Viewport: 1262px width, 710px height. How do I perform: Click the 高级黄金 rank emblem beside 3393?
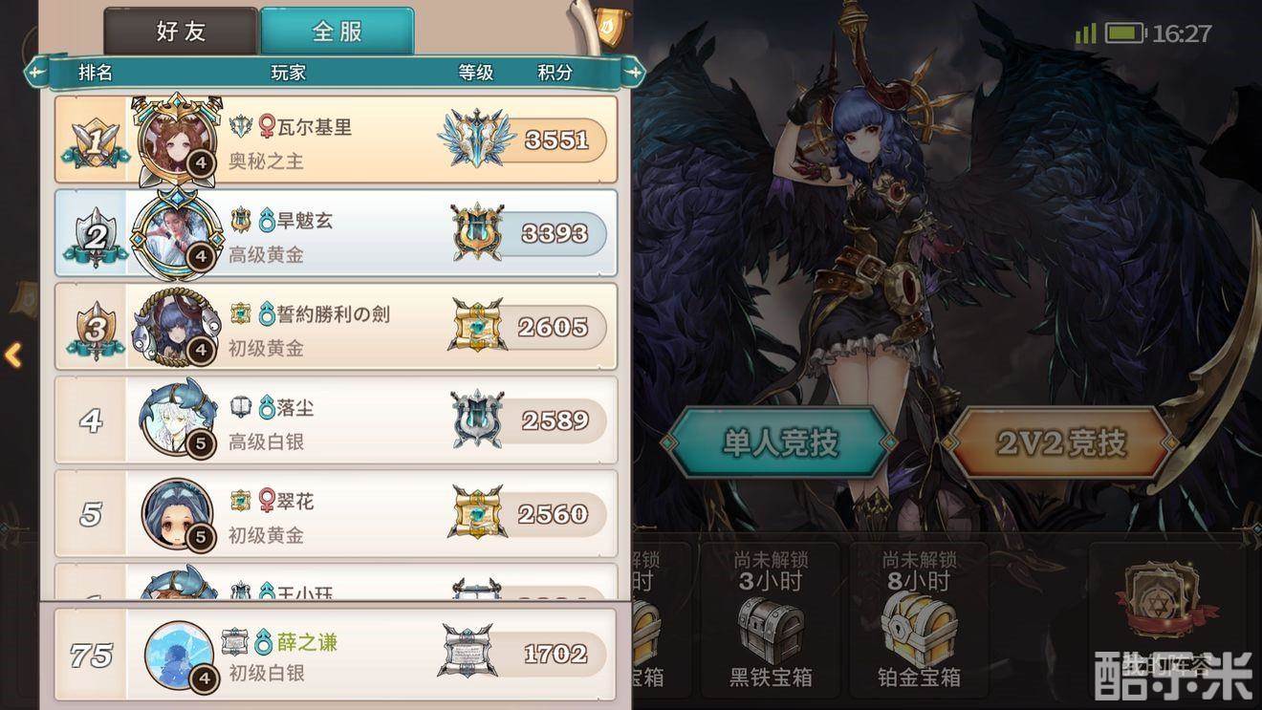coord(476,233)
